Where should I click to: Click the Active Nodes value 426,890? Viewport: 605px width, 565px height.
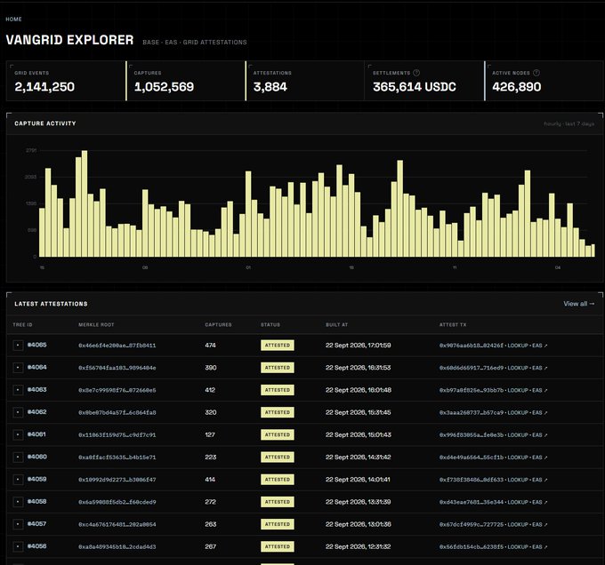click(x=517, y=87)
